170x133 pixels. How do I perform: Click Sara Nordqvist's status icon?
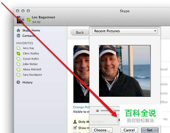(19, 75)
